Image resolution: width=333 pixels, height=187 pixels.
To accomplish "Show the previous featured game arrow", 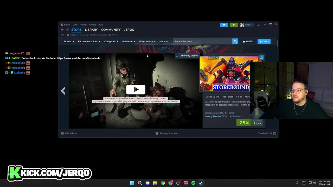I will [x=63, y=91].
